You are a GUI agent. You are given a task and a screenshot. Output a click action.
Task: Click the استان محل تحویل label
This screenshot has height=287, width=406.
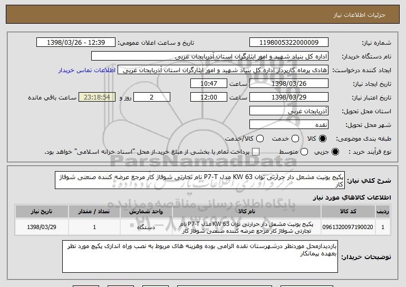366,111
